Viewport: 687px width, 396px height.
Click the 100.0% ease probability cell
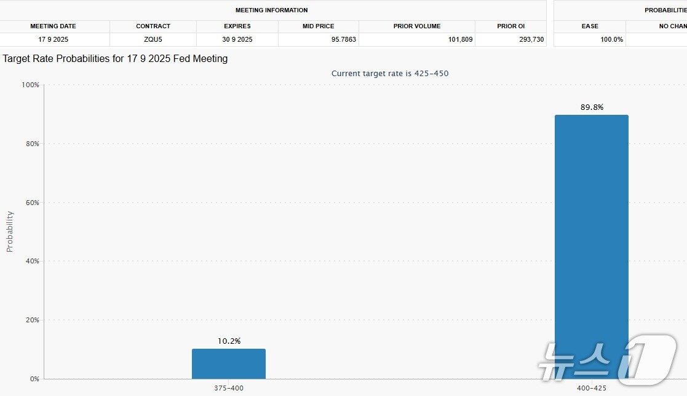(611, 39)
